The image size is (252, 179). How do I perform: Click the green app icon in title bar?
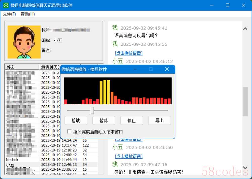(6, 5)
